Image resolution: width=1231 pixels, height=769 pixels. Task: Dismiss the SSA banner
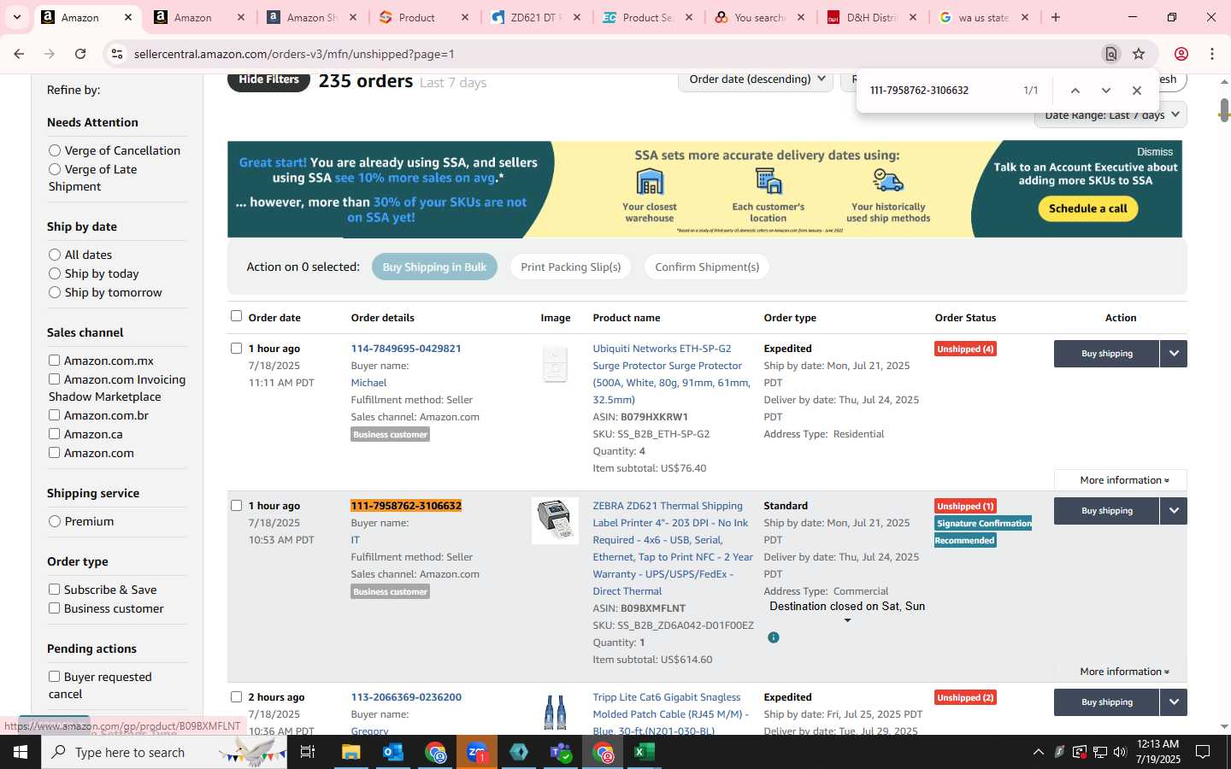(x=1155, y=152)
